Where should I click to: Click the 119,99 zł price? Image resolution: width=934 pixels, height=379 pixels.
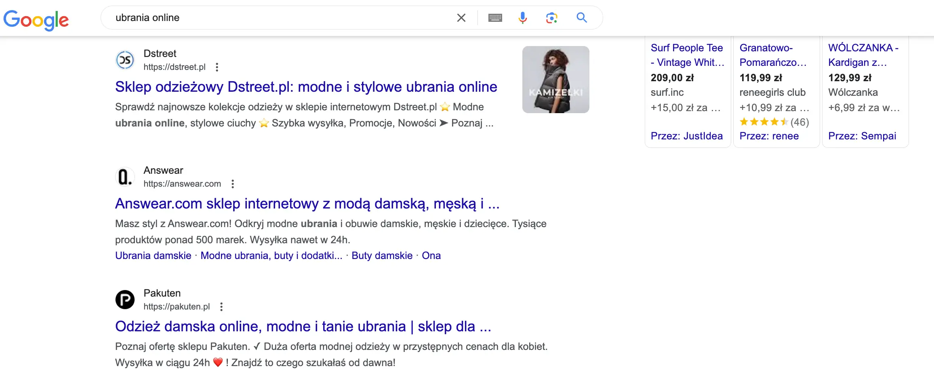[x=761, y=78]
